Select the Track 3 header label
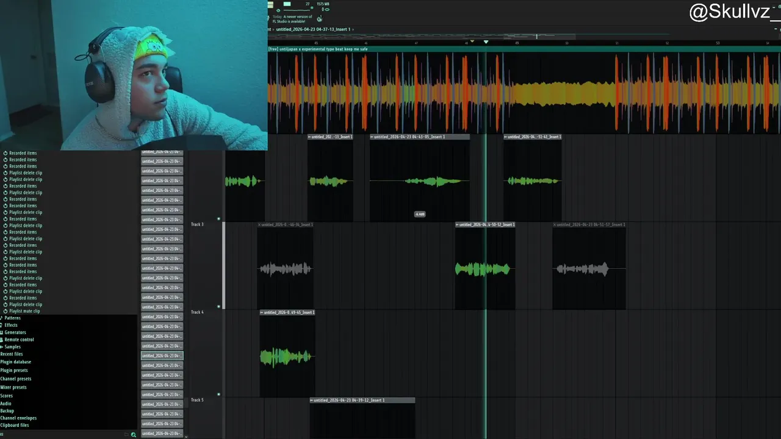This screenshot has width=781, height=439. [x=197, y=224]
